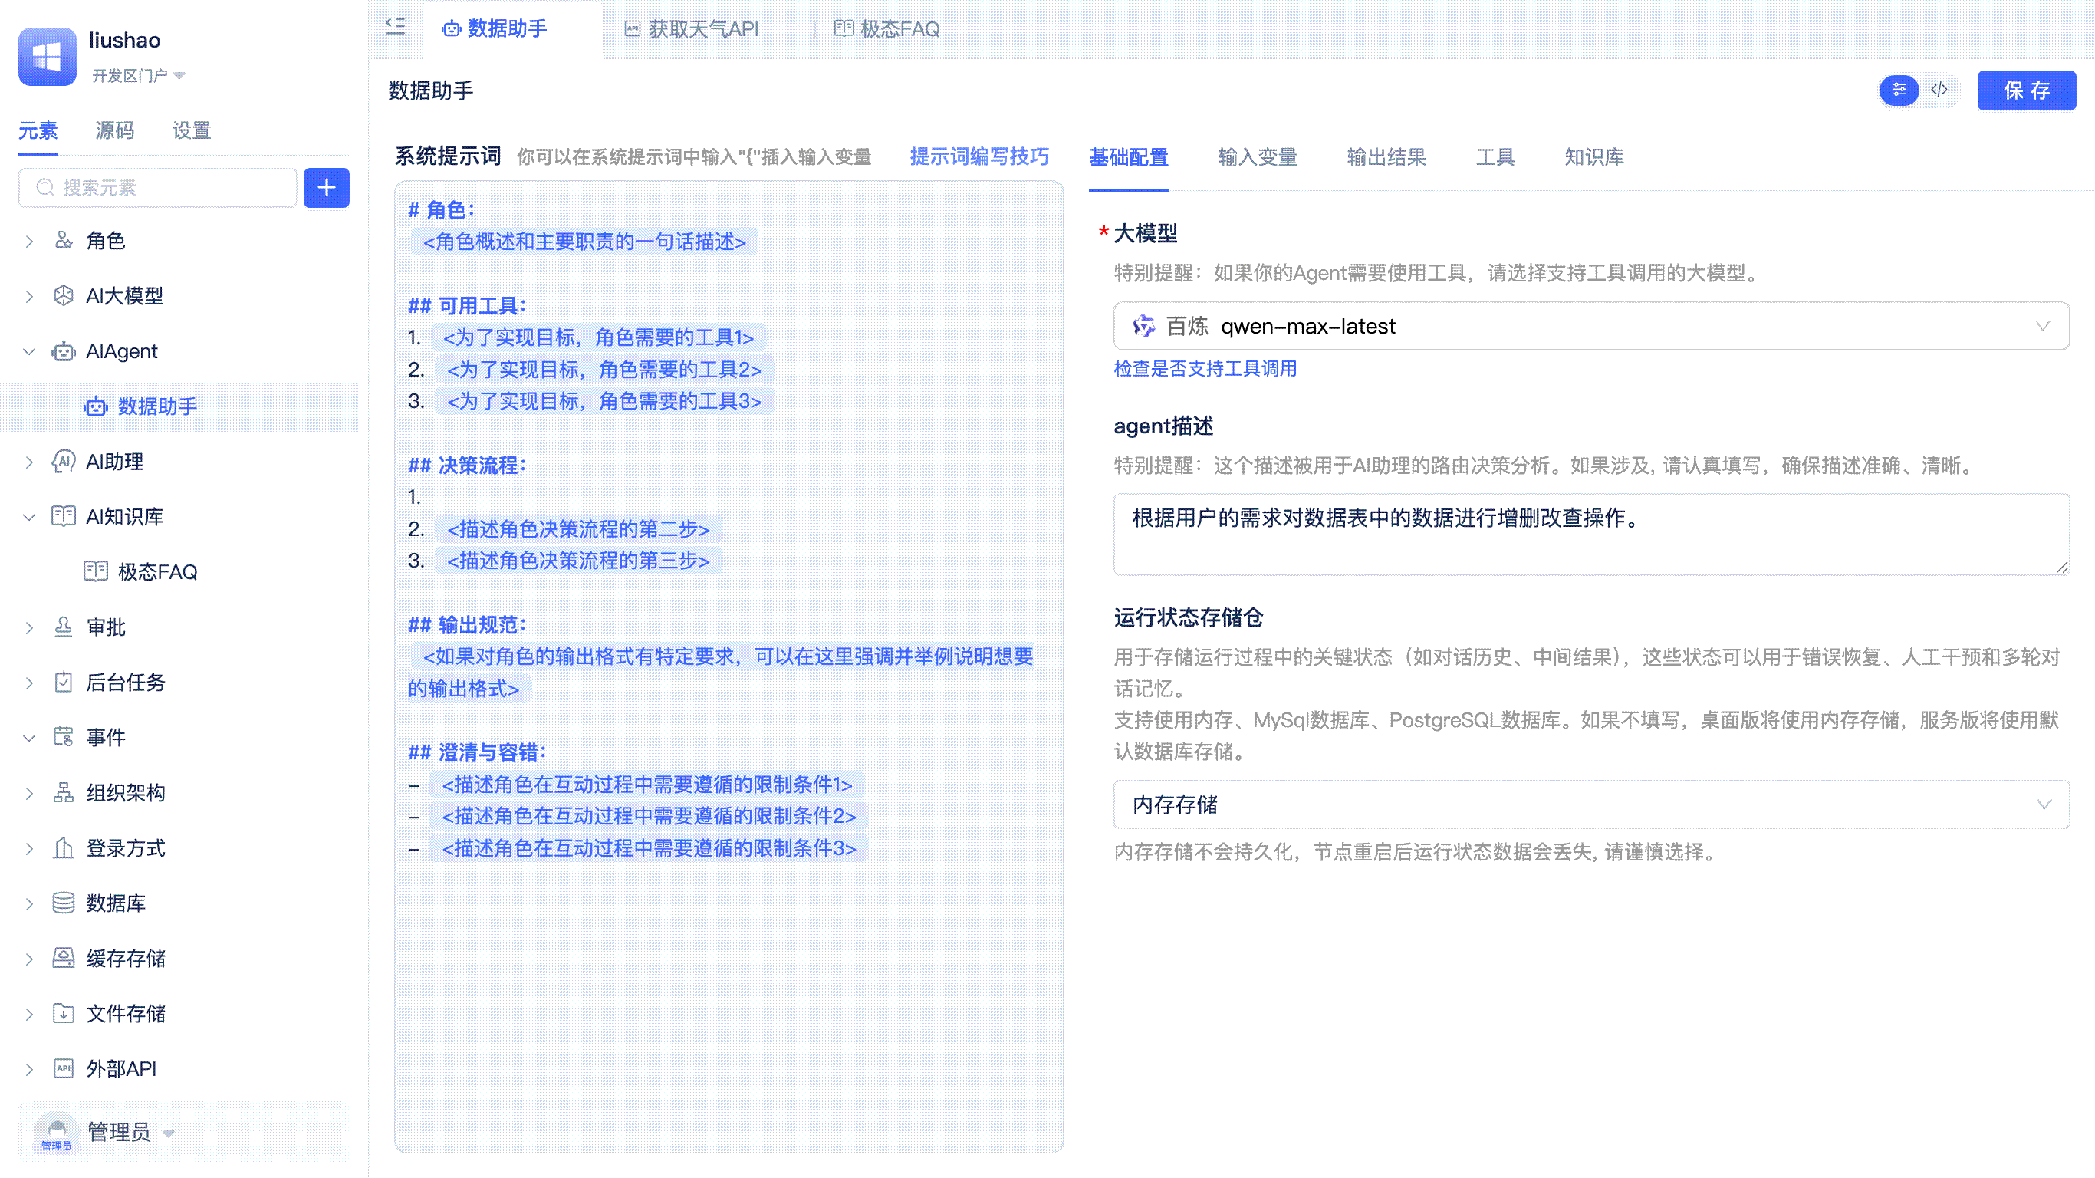Collapse the AIAgent tree node
The width and height of the screenshot is (2095, 1178).
(29, 351)
